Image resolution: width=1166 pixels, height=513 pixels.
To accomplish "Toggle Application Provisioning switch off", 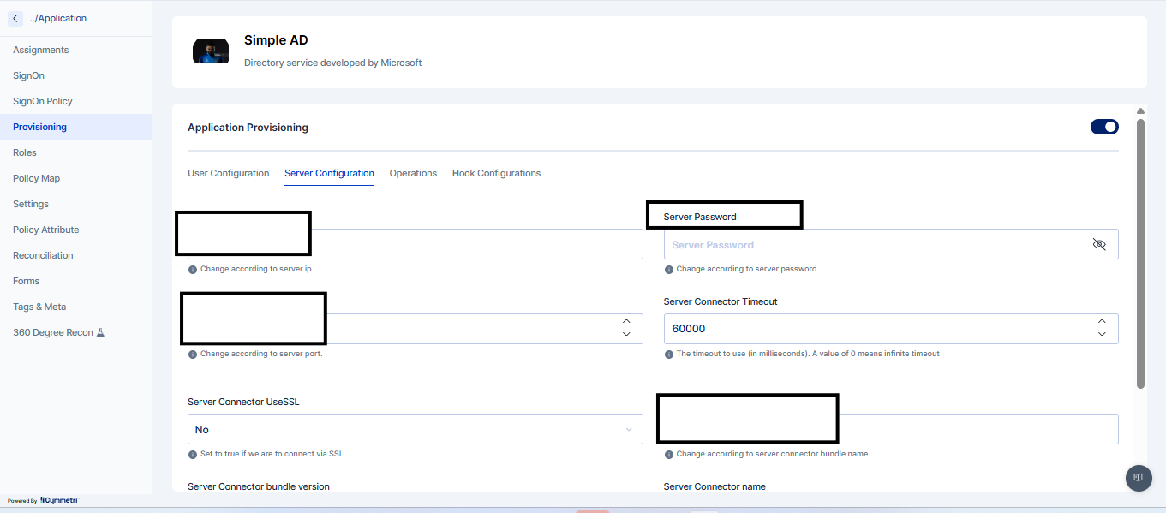I will tap(1104, 127).
